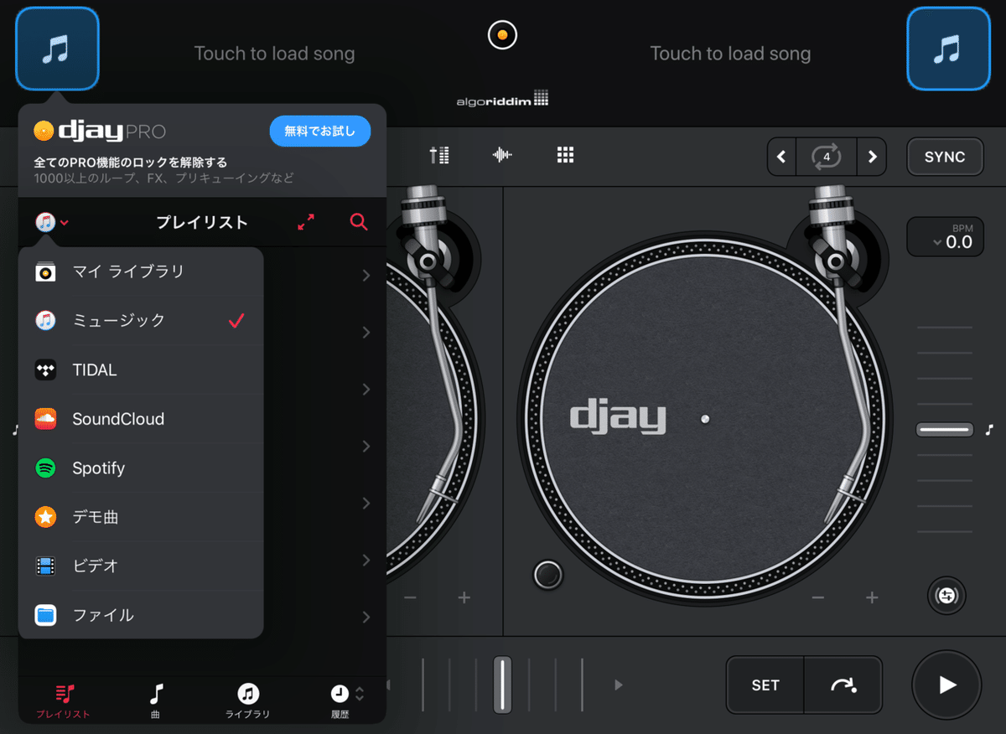Tap the djay PRO logo banner
The image size is (1006, 734).
point(100,131)
